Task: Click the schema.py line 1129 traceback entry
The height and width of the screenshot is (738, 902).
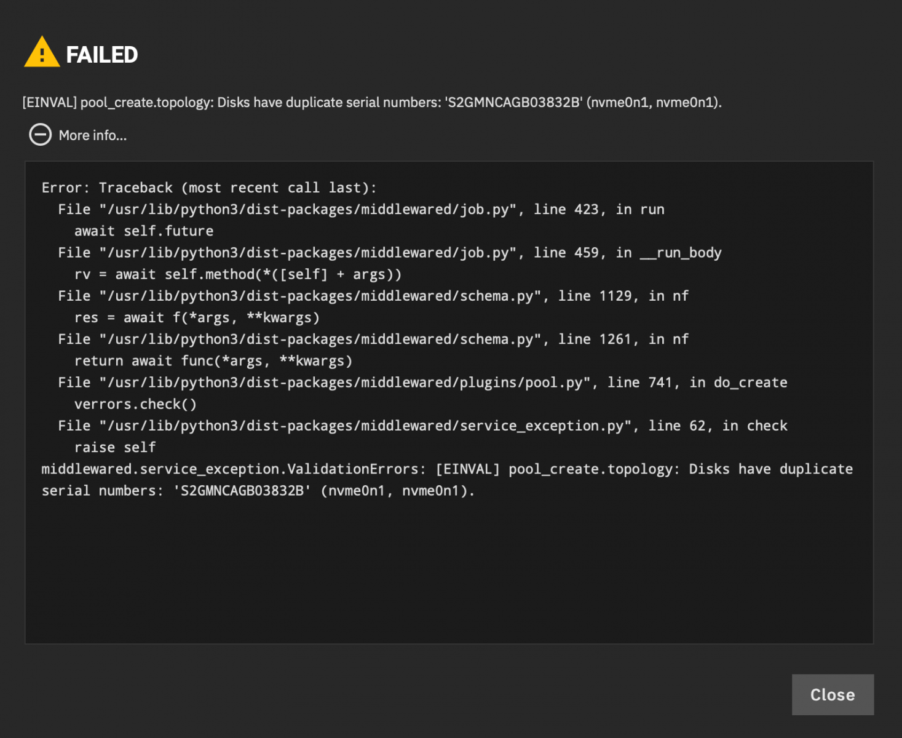Action: pos(373,296)
